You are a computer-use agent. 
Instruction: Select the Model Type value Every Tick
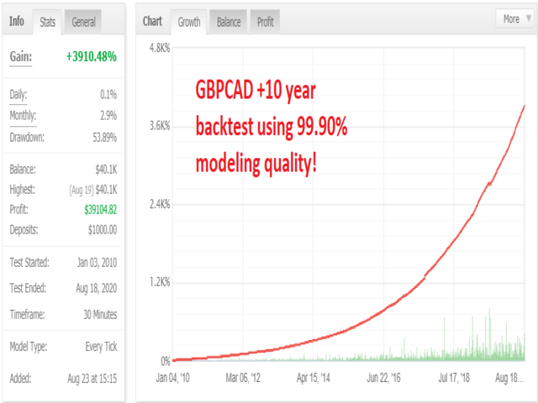point(101,347)
